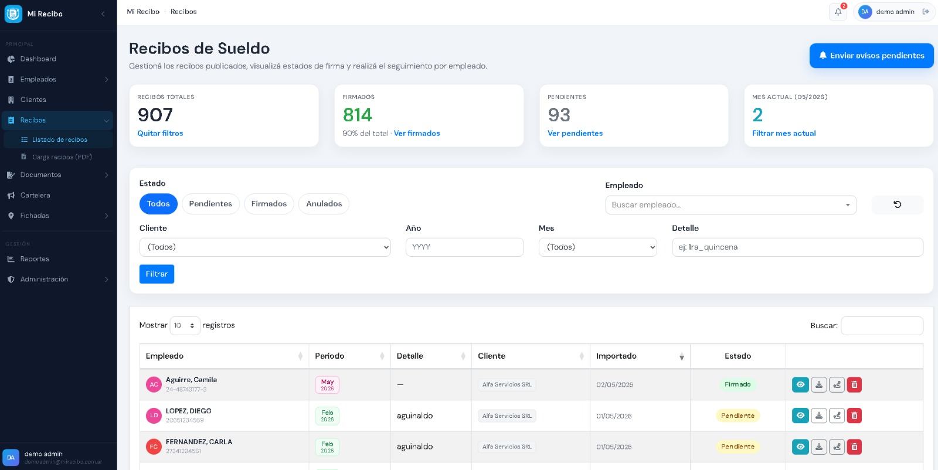The width and height of the screenshot is (938, 470).
Task: Click the logout icon beside demo admin
Action: tap(926, 12)
